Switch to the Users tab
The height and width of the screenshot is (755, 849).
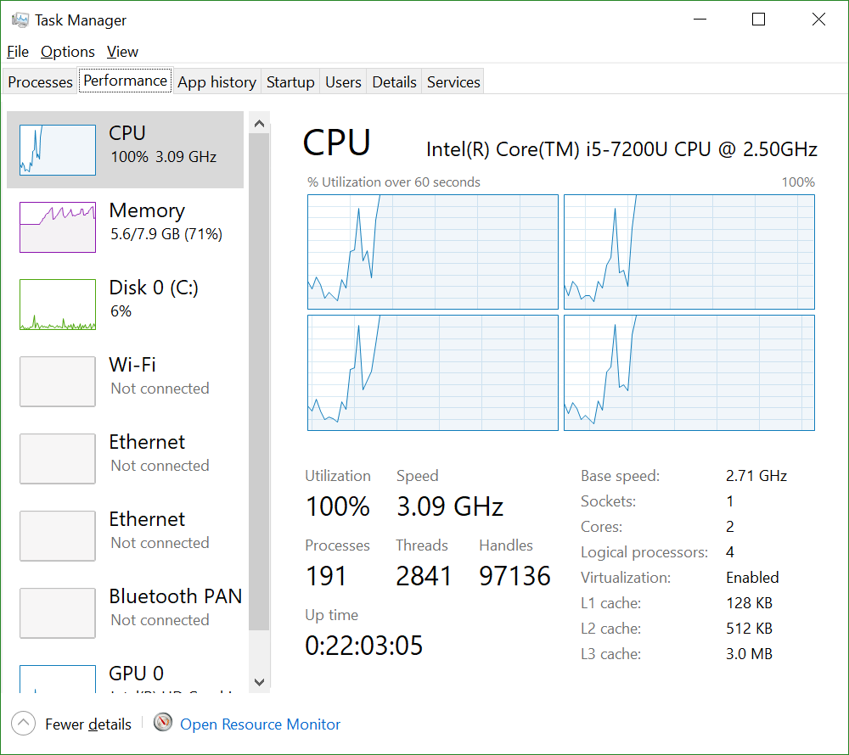click(343, 81)
